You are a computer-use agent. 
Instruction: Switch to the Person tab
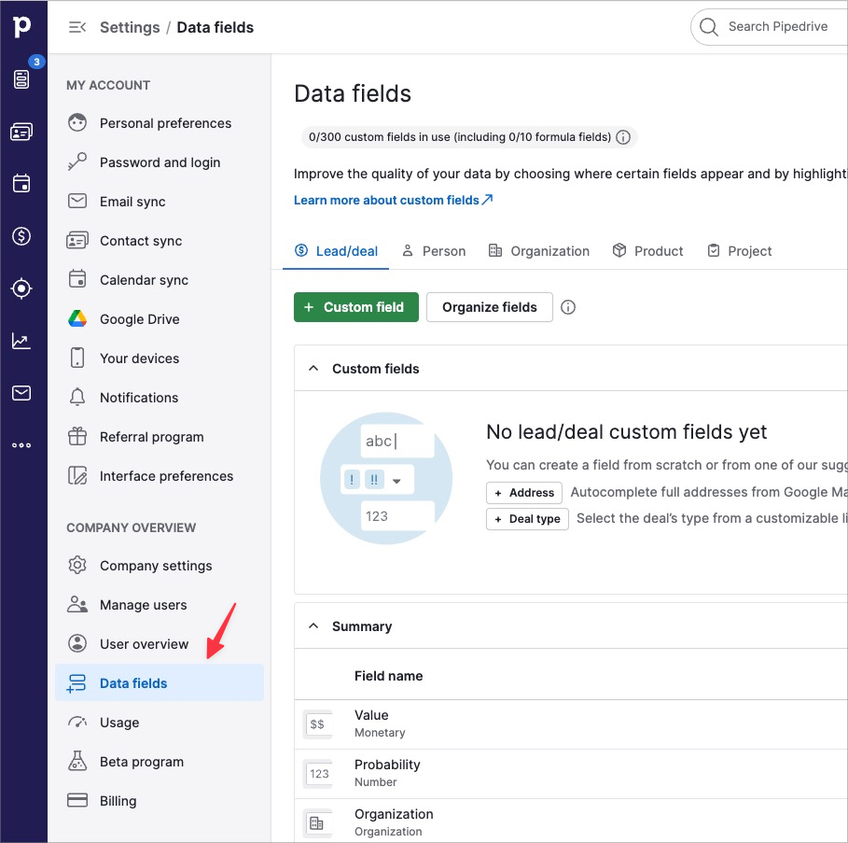[x=434, y=251]
